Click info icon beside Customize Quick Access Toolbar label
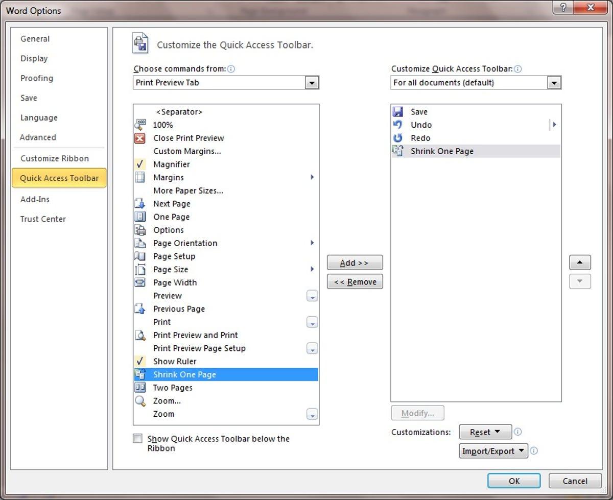The width and height of the screenshot is (613, 500). point(518,69)
